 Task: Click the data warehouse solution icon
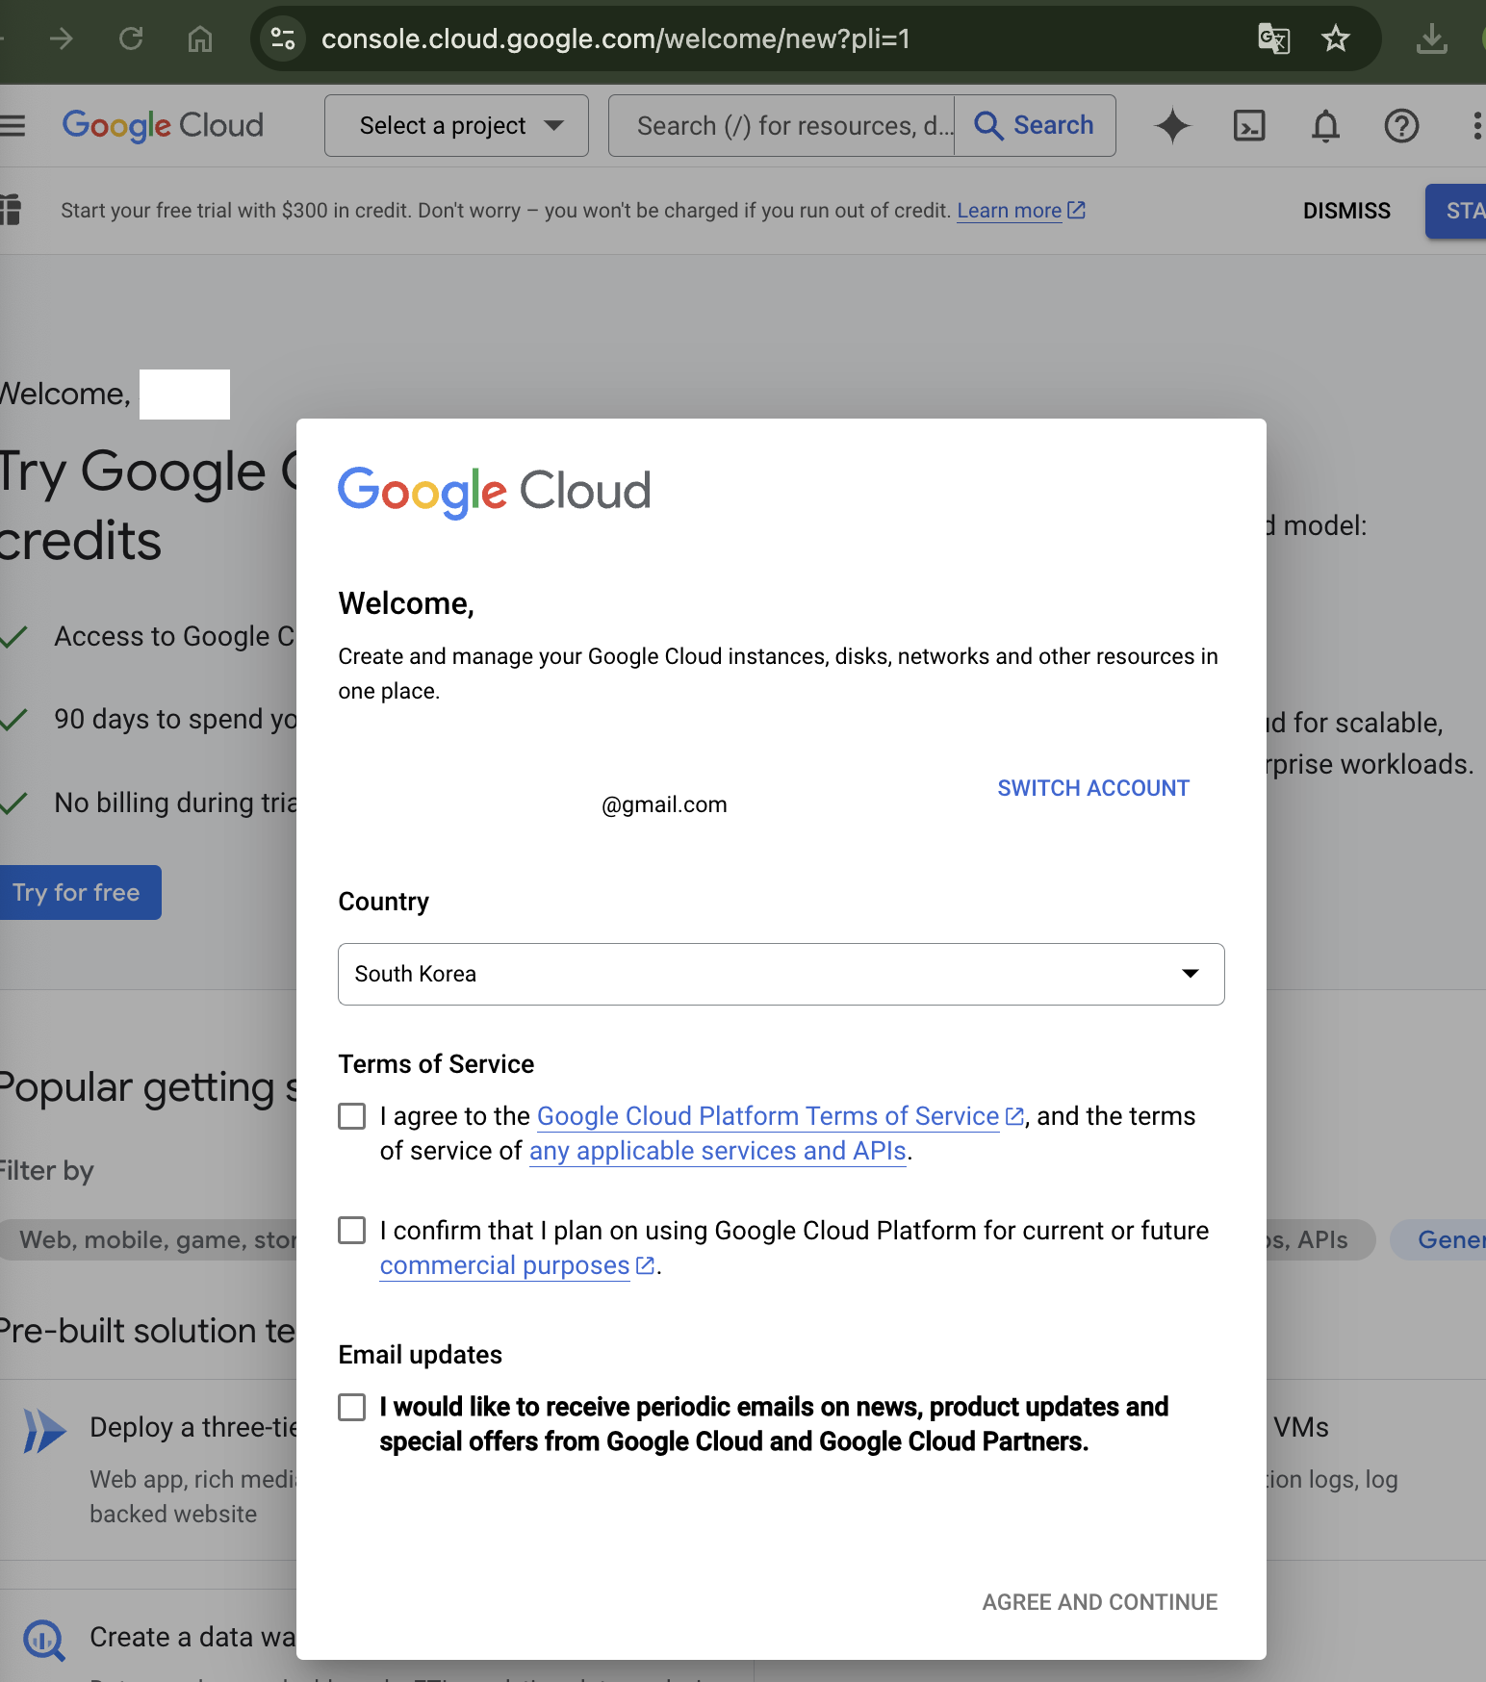[x=44, y=1640]
